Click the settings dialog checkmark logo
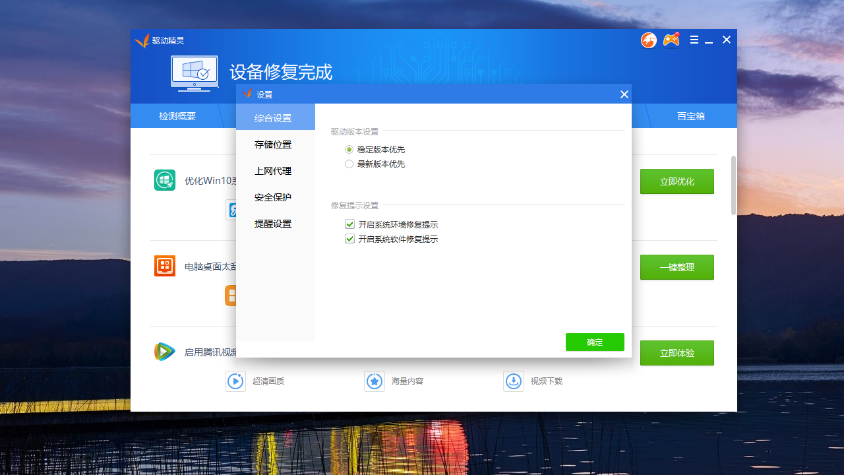Screen dimensions: 844x475 [x=249, y=94]
